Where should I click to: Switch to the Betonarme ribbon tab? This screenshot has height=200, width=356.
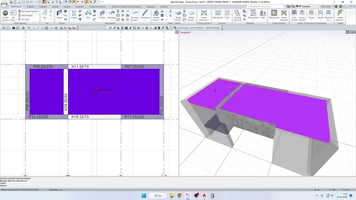tap(16, 7)
